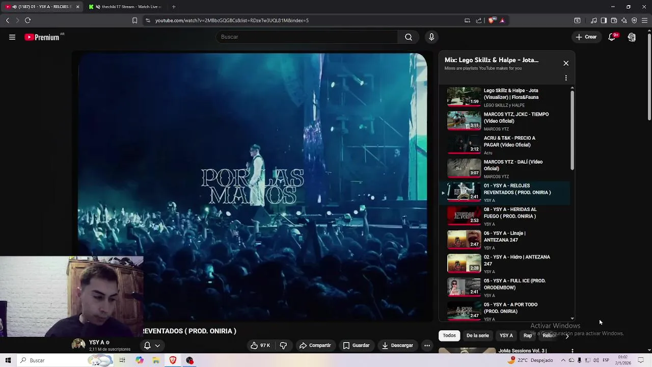Open 06 - YSY A - Linaje video
This screenshot has width=652, height=367.
point(504,240)
